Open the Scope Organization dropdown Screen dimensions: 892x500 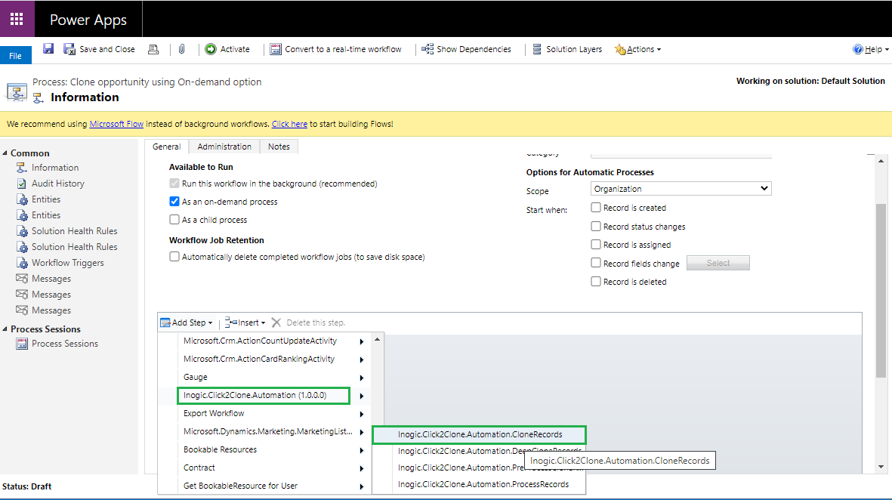pyautogui.click(x=681, y=189)
